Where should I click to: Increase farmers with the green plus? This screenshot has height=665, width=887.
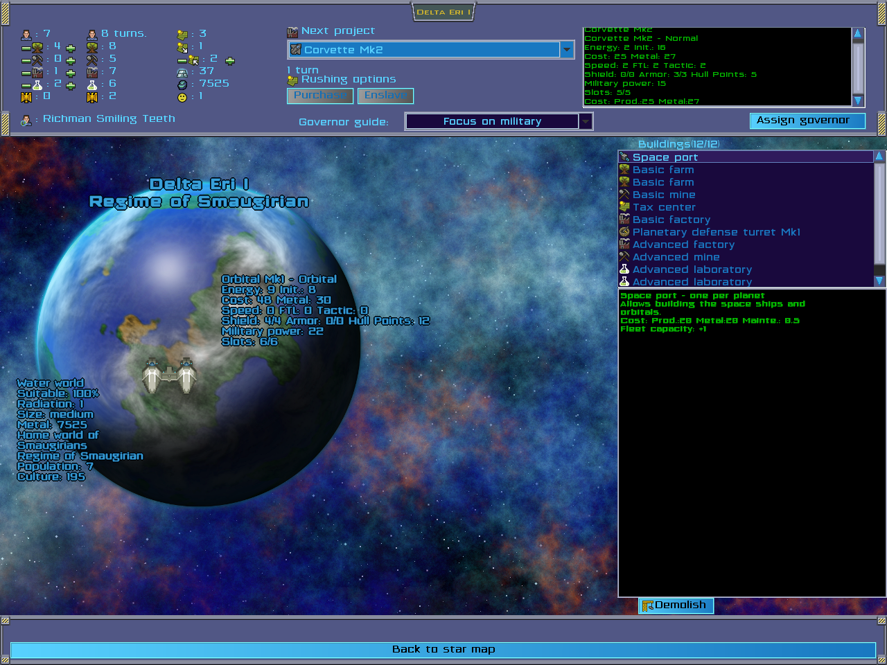point(71,48)
